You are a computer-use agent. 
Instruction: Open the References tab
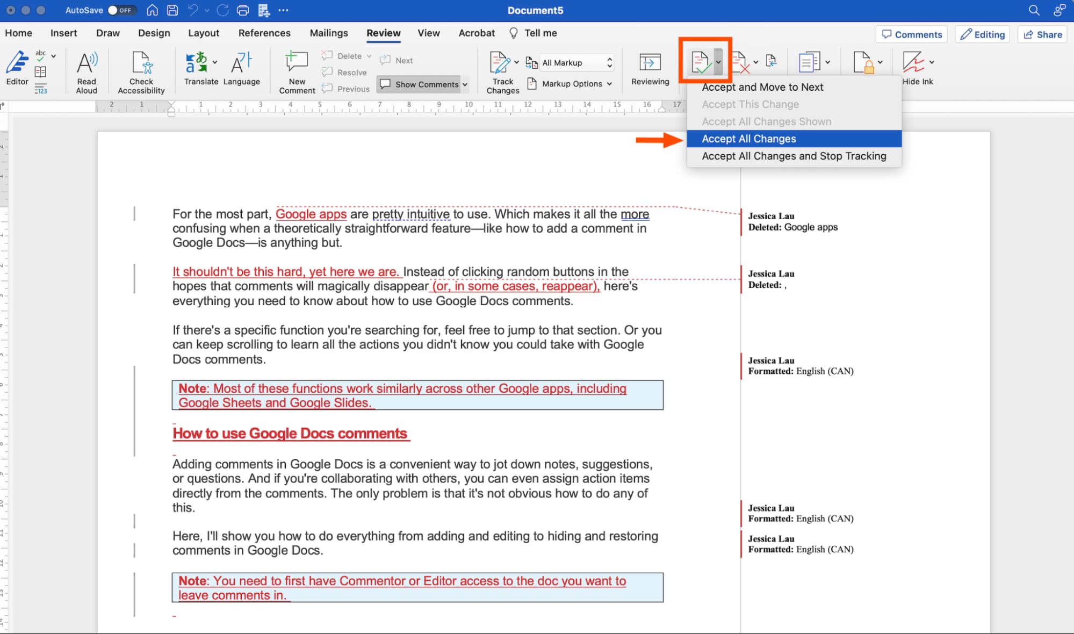[x=264, y=33]
